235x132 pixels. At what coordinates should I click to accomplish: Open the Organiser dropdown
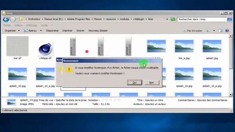tap(12, 30)
